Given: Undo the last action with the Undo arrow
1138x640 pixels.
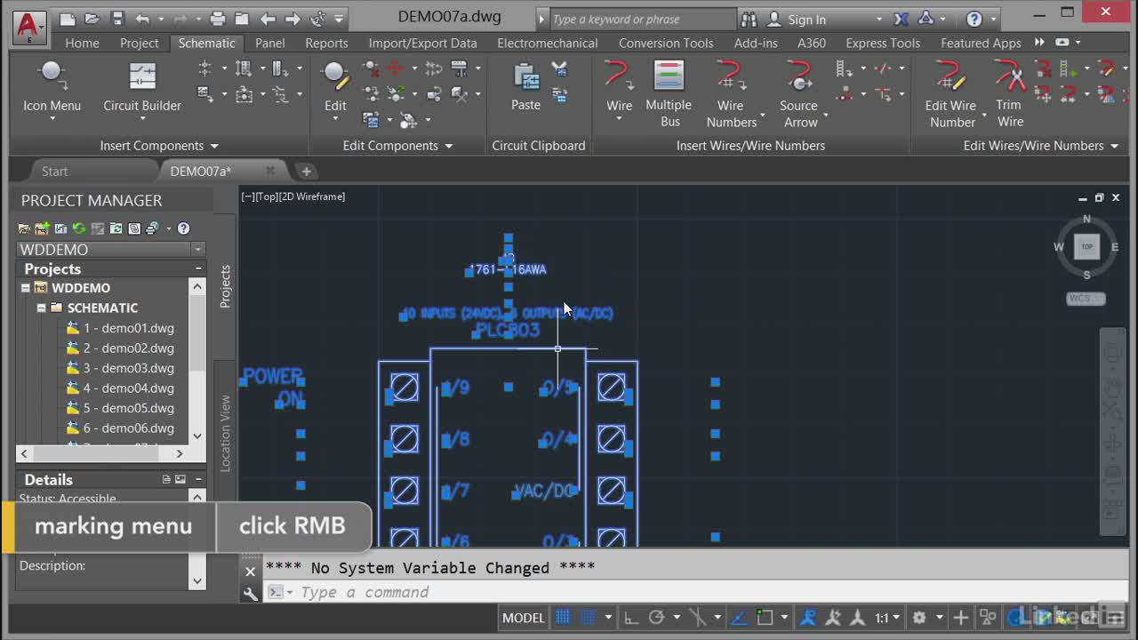Looking at the screenshot, I should [x=143, y=19].
